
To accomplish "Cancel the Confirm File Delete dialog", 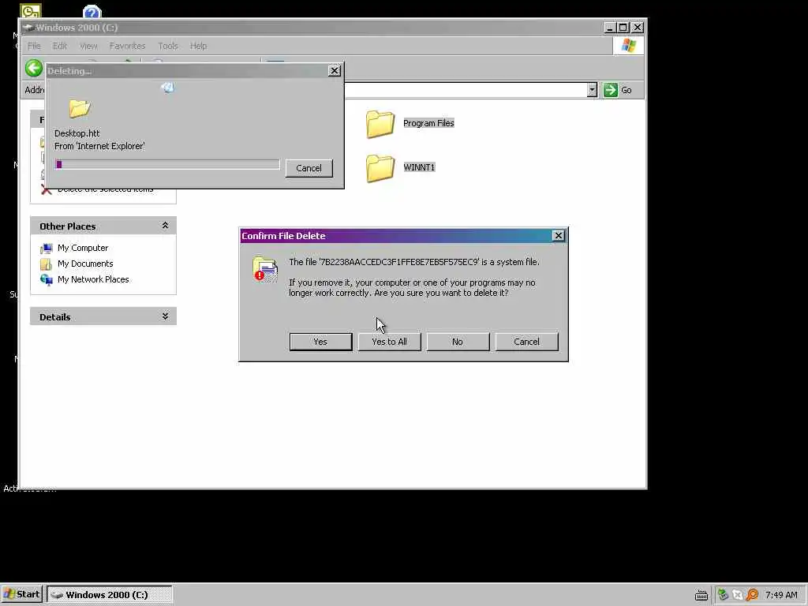I will coord(526,342).
